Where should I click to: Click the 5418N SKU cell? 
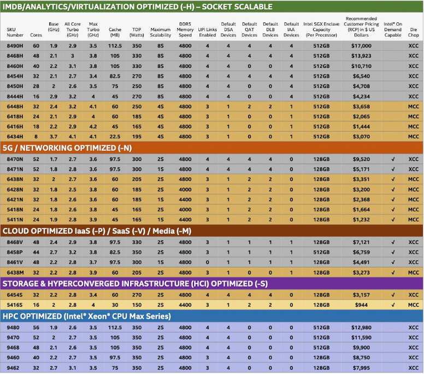pos(15,209)
